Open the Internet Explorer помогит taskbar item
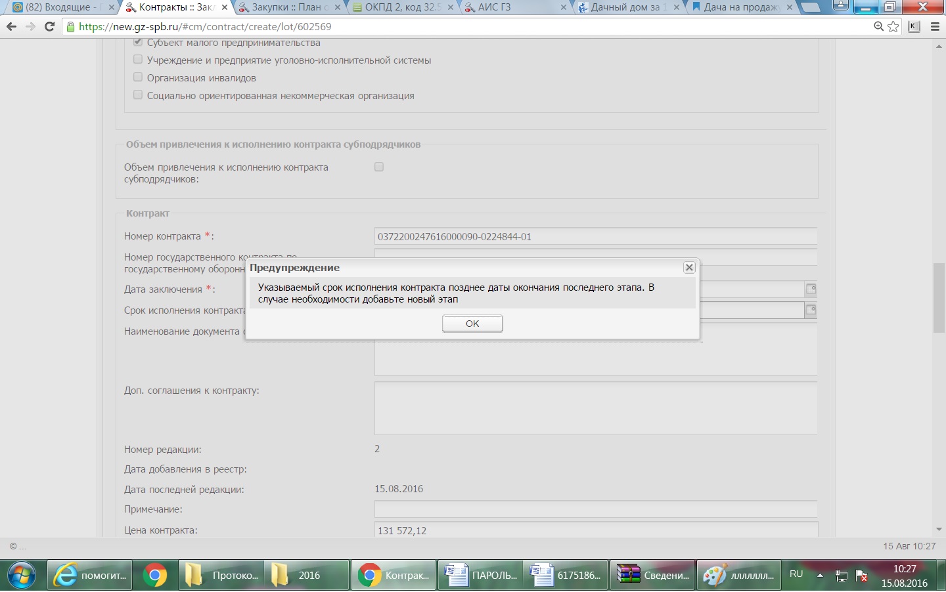This screenshot has width=946, height=592. pyautogui.click(x=89, y=576)
